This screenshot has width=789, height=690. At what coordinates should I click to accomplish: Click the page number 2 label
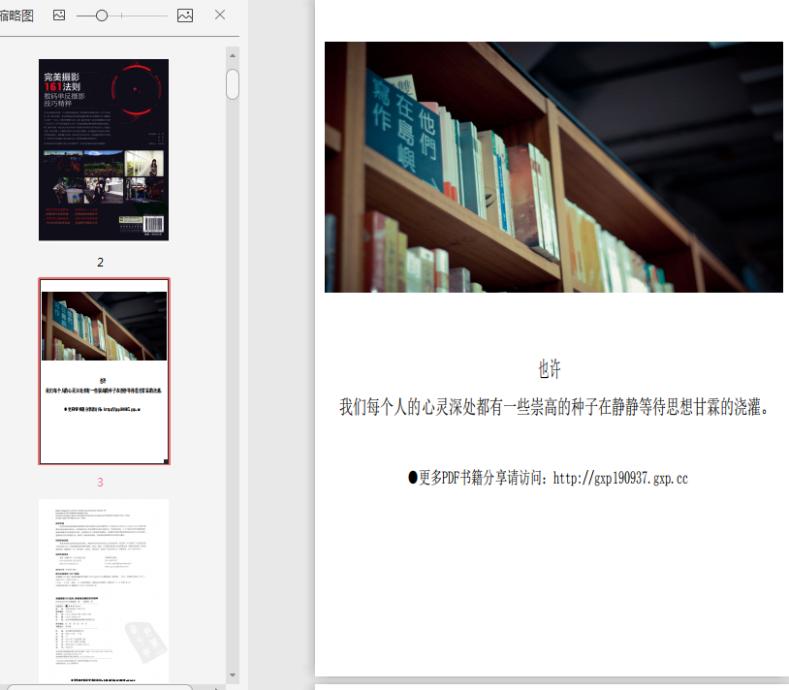pyautogui.click(x=100, y=262)
